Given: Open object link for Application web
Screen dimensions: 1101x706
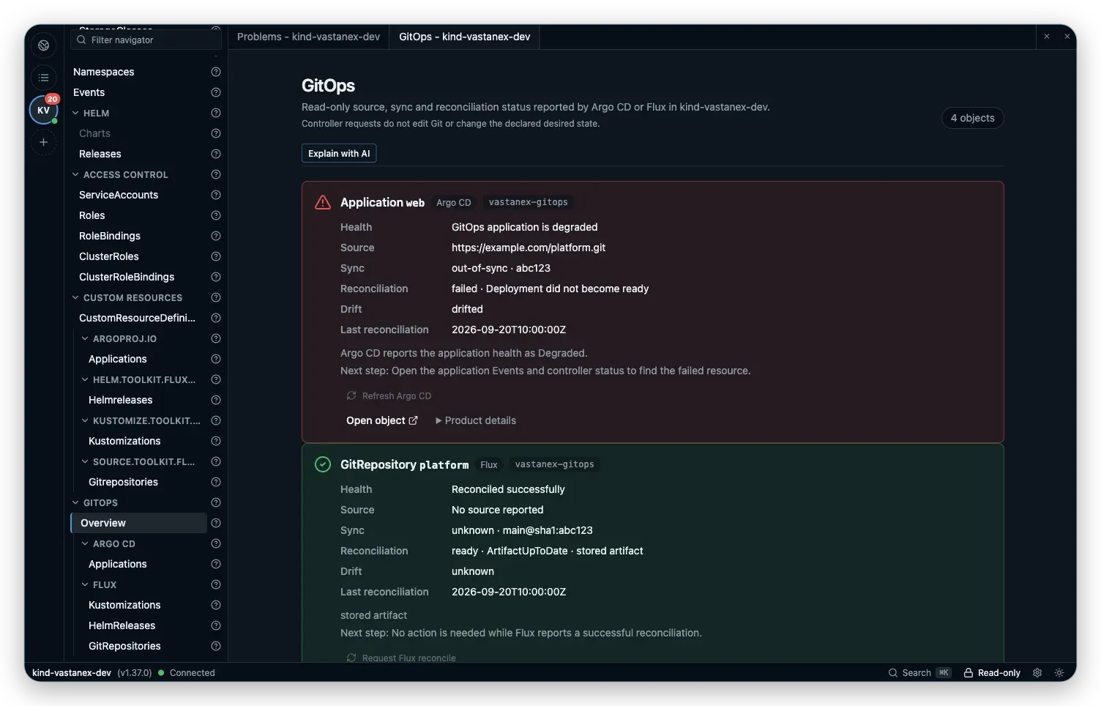Looking at the screenshot, I should click(382, 420).
